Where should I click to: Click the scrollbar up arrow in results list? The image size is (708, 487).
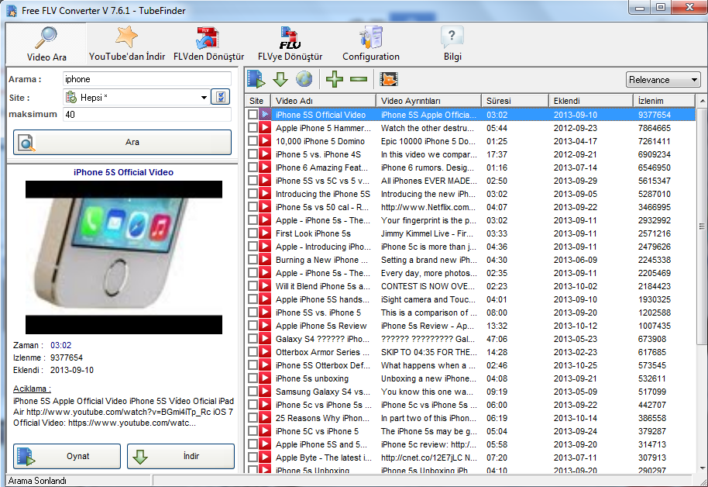tap(702, 101)
